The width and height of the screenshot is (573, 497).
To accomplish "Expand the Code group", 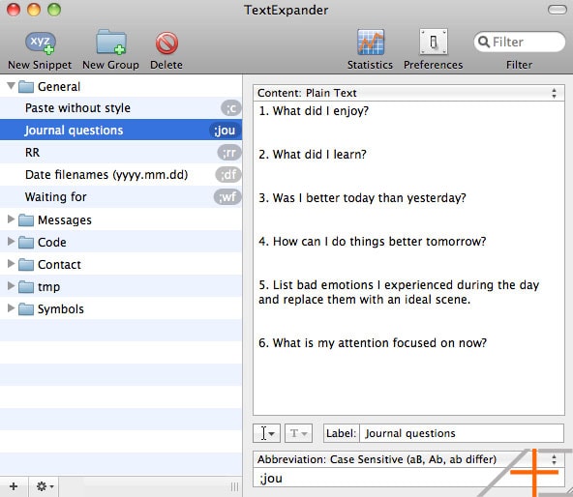I will (11, 242).
